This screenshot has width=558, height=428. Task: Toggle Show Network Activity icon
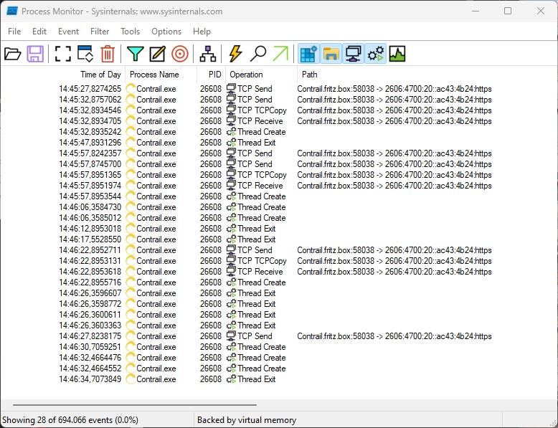pos(353,54)
